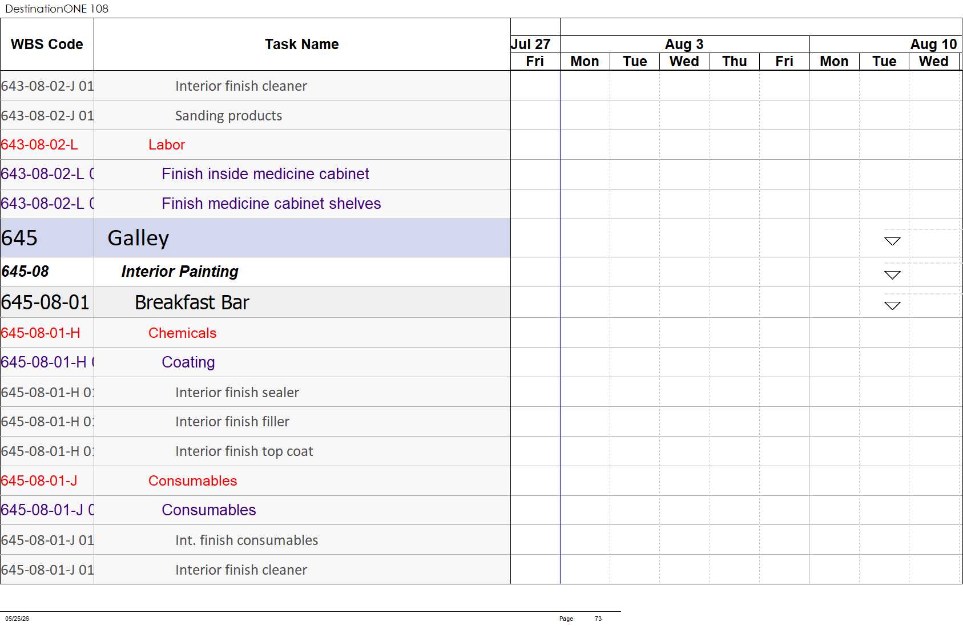The width and height of the screenshot is (963, 626).
Task: Click Finish inside medicine cabinet task
Action: pos(265,174)
